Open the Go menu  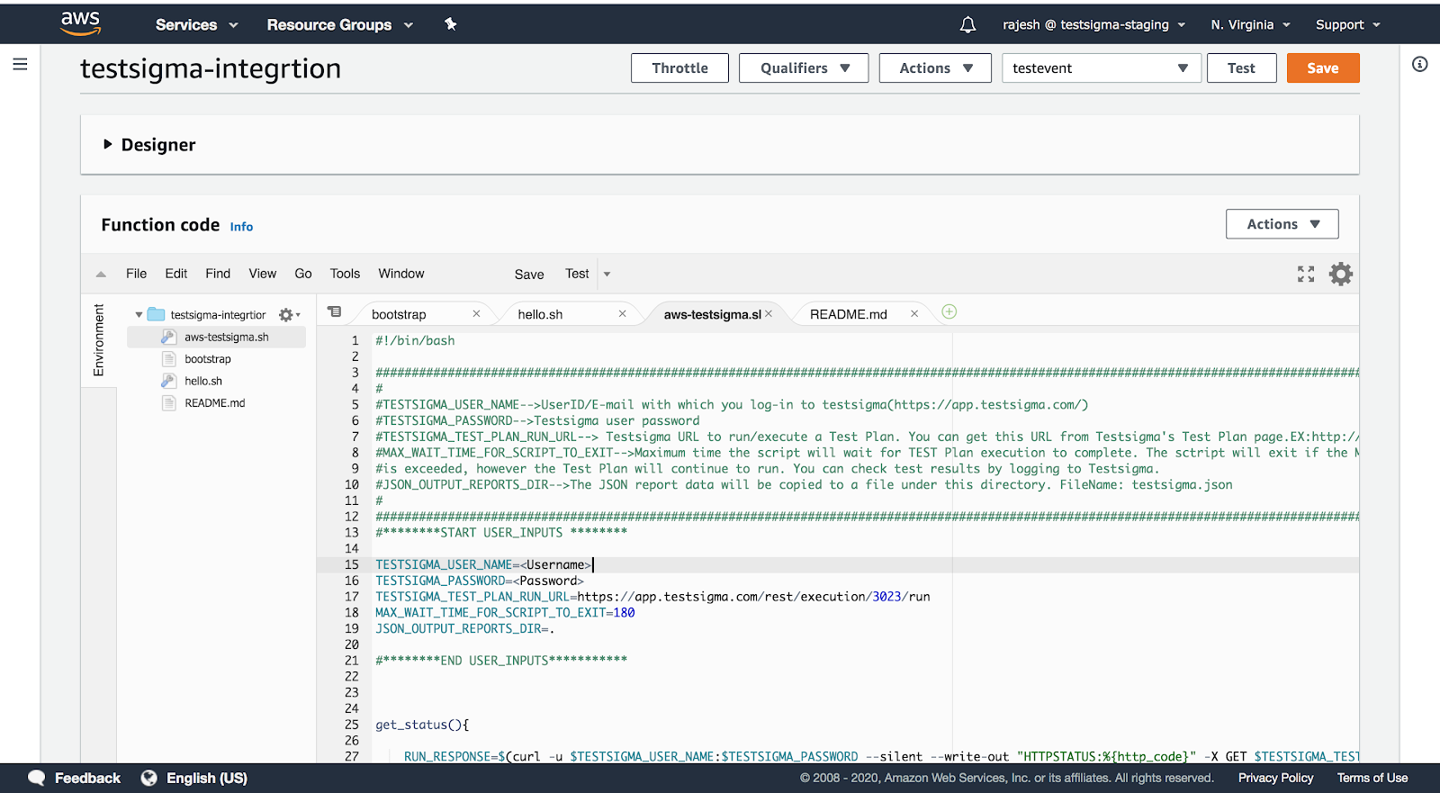303,274
